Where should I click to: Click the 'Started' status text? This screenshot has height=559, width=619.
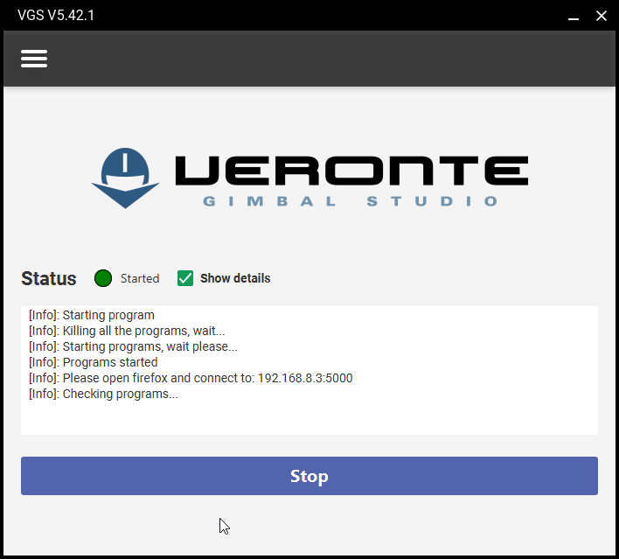click(140, 278)
